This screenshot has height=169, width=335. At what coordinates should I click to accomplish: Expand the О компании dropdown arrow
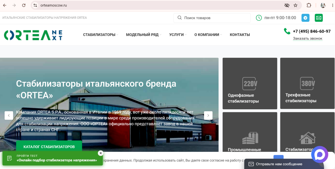pos(221,35)
